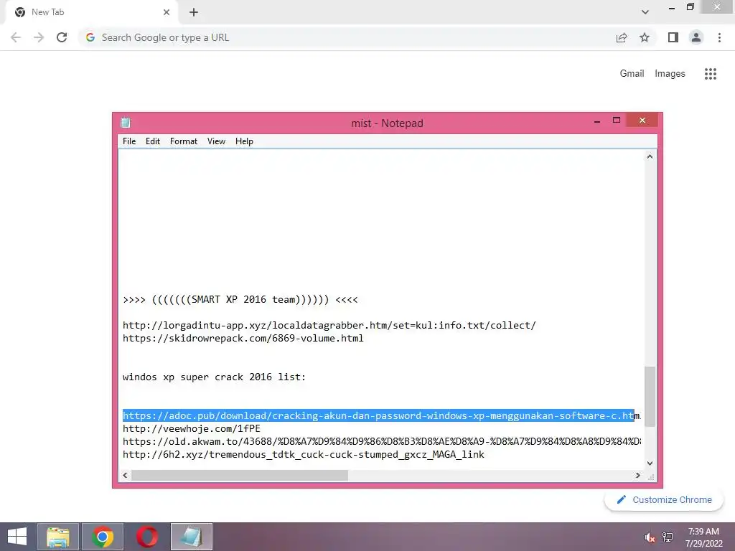Open a new Chrome tab

[194, 12]
